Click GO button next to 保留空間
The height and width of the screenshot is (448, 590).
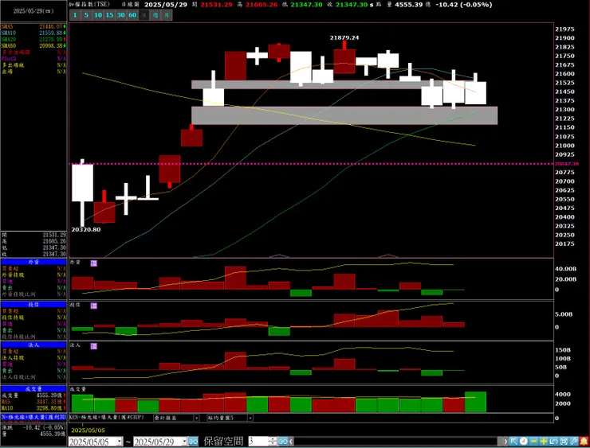pos(283,442)
